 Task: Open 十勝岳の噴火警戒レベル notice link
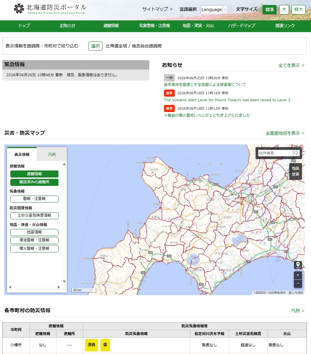pos(207,115)
